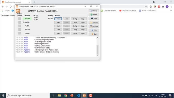Image resolution: width=174 pixels, height=98 pixels.
Task: Open Windows Services from XAMPP panel
Action: tap(94, 26)
